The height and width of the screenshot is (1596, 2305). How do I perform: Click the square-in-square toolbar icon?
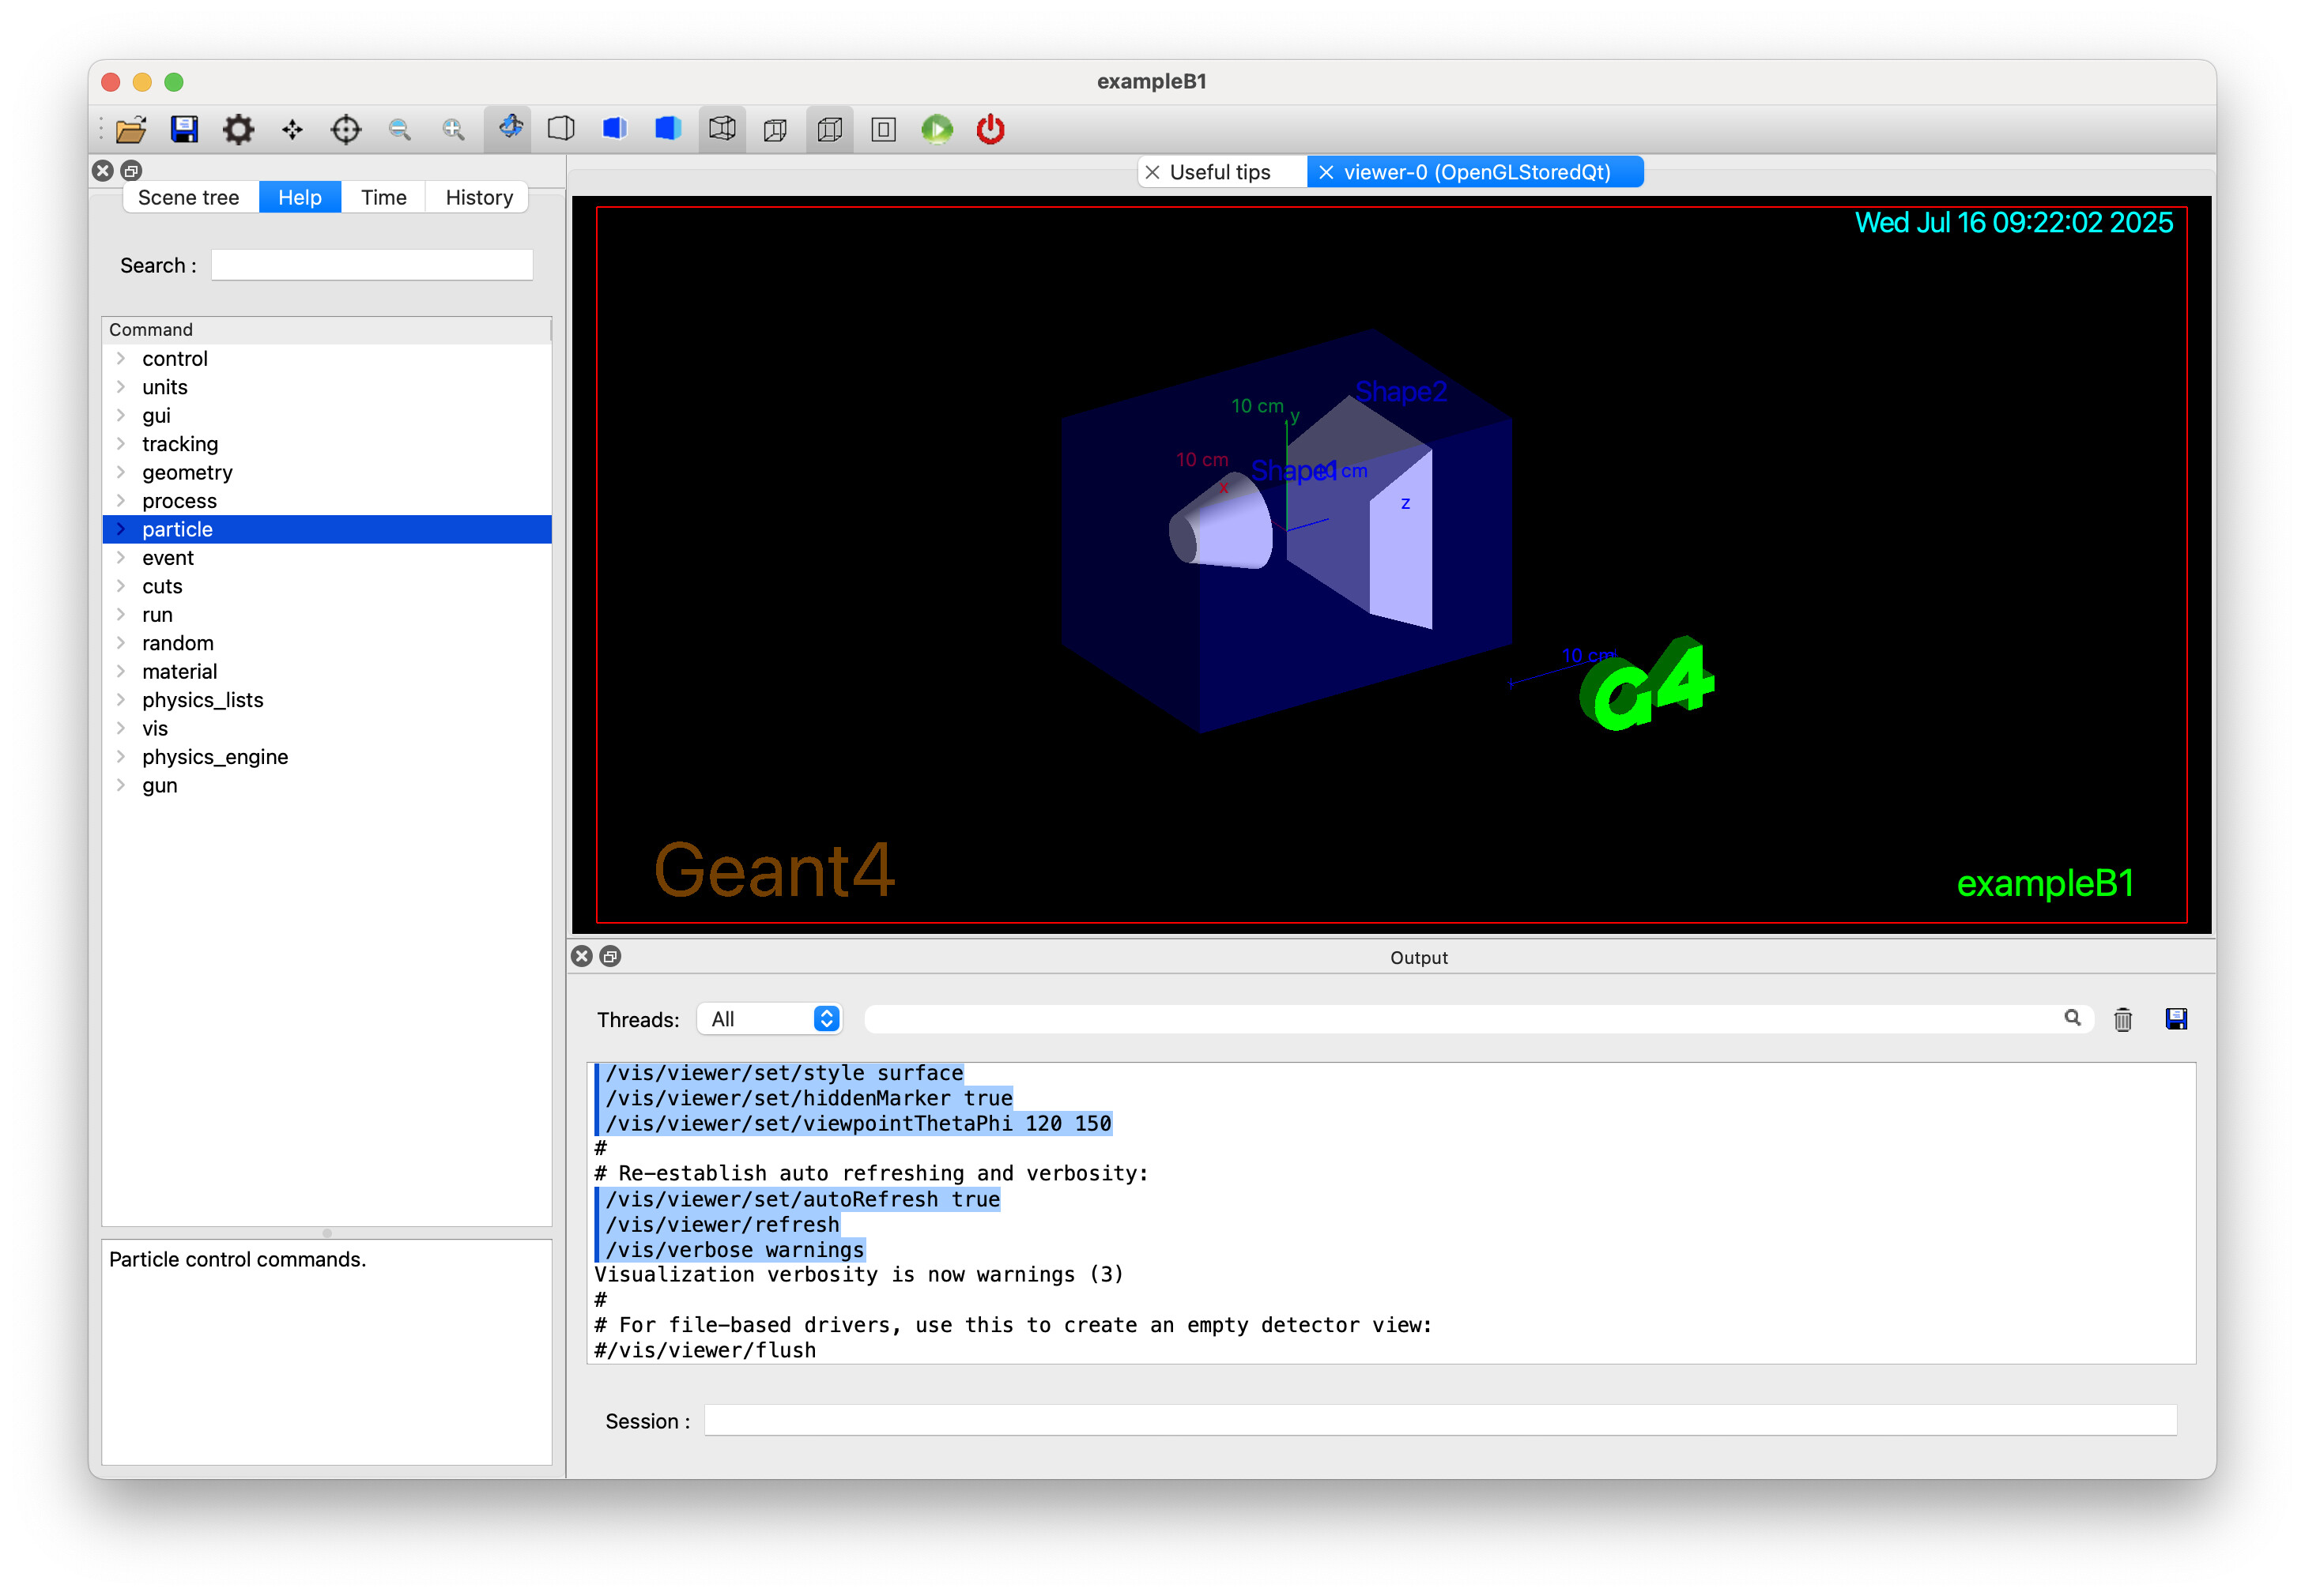coord(884,129)
